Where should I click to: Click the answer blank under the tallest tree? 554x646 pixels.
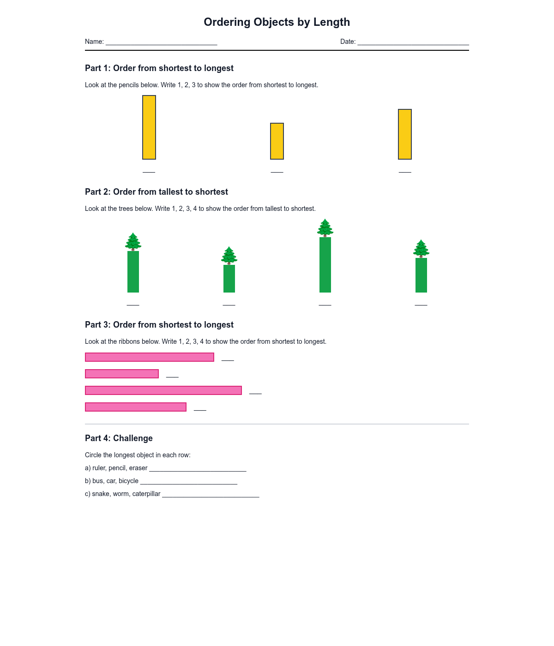[325, 303]
